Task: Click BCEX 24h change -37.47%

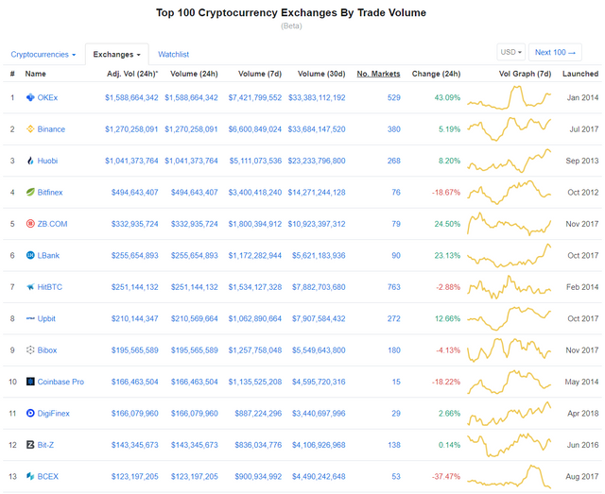Action: coord(446,477)
